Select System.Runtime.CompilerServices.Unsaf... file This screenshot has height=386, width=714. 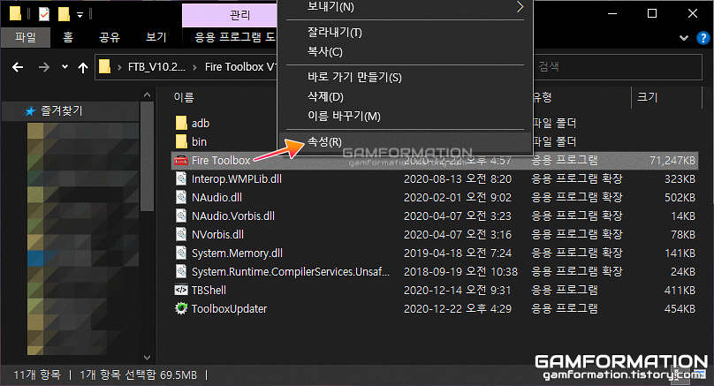click(x=291, y=272)
